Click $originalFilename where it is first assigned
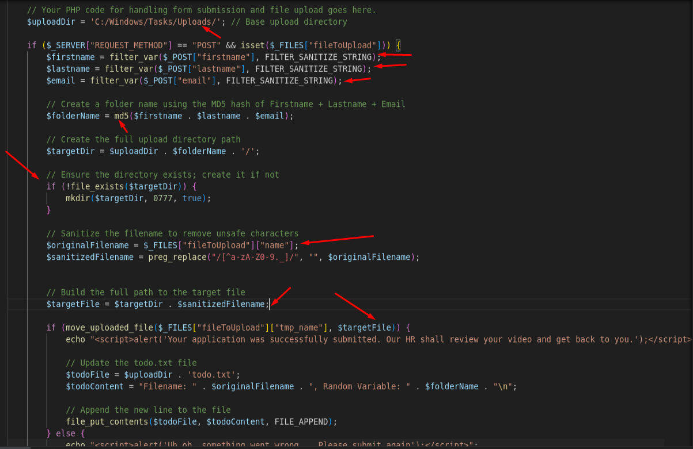The width and height of the screenshot is (693, 449). point(88,245)
